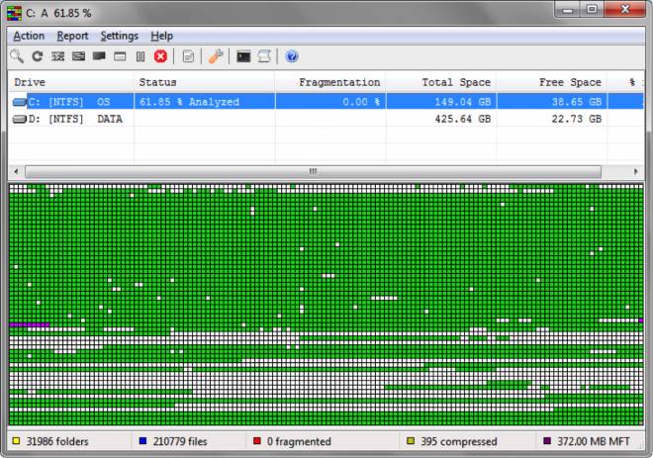Click the red fragmented legend swatch
This screenshot has height=458, width=653.
(257, 441)
